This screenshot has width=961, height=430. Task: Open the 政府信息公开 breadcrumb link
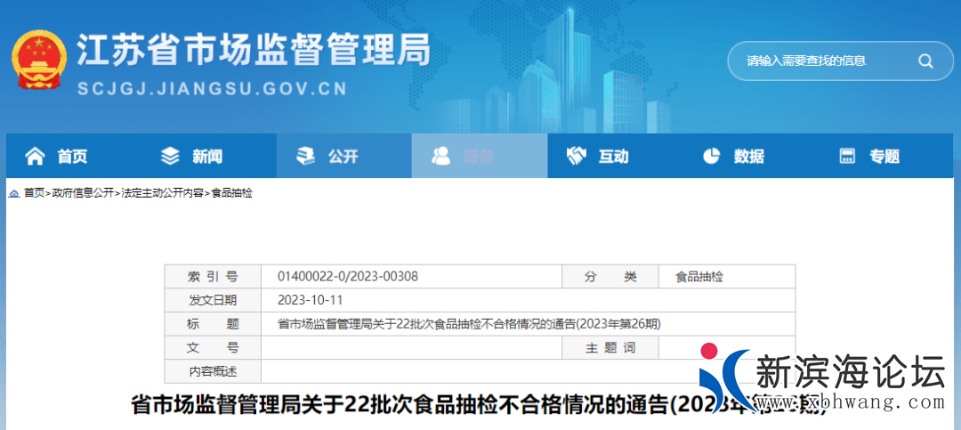[83, 193]
